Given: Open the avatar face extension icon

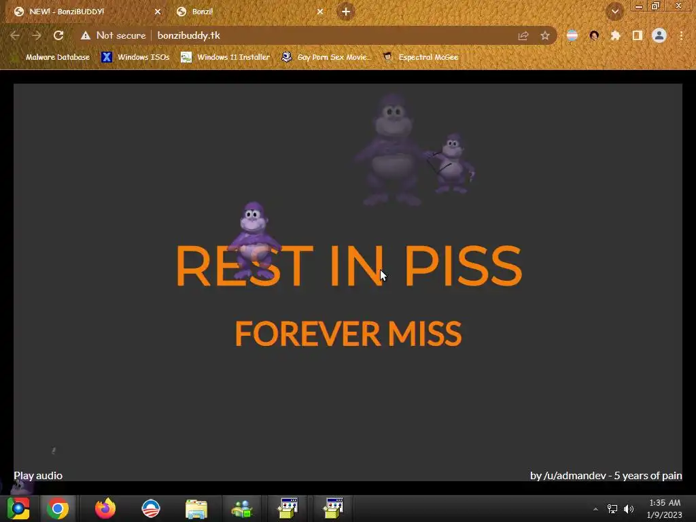Looking at the screenshot, I should [x=594, y=35].
